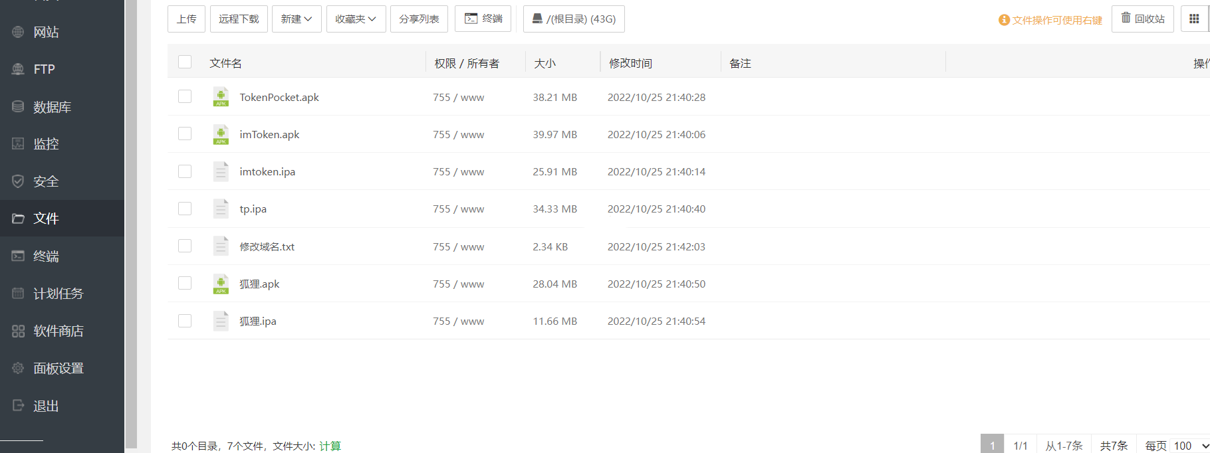This screenshot has width=1210, height=453.
Task: Check the TokenPocket.apk checkbox
Action: [185, 96]
